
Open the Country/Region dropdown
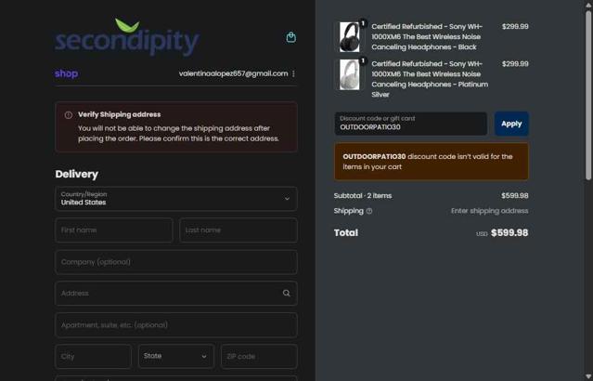(x=176, y=199)
